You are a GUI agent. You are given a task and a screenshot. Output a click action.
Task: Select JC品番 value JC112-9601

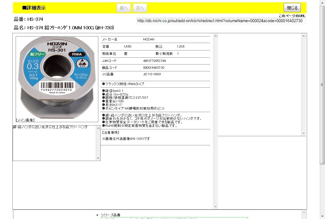coord(152,74)
